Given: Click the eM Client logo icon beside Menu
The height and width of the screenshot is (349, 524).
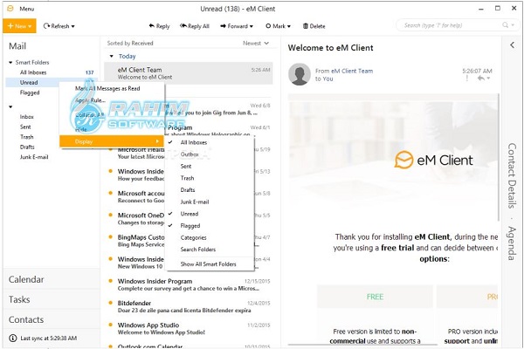Looking at the screenshot, I should [x=10, y=9].
